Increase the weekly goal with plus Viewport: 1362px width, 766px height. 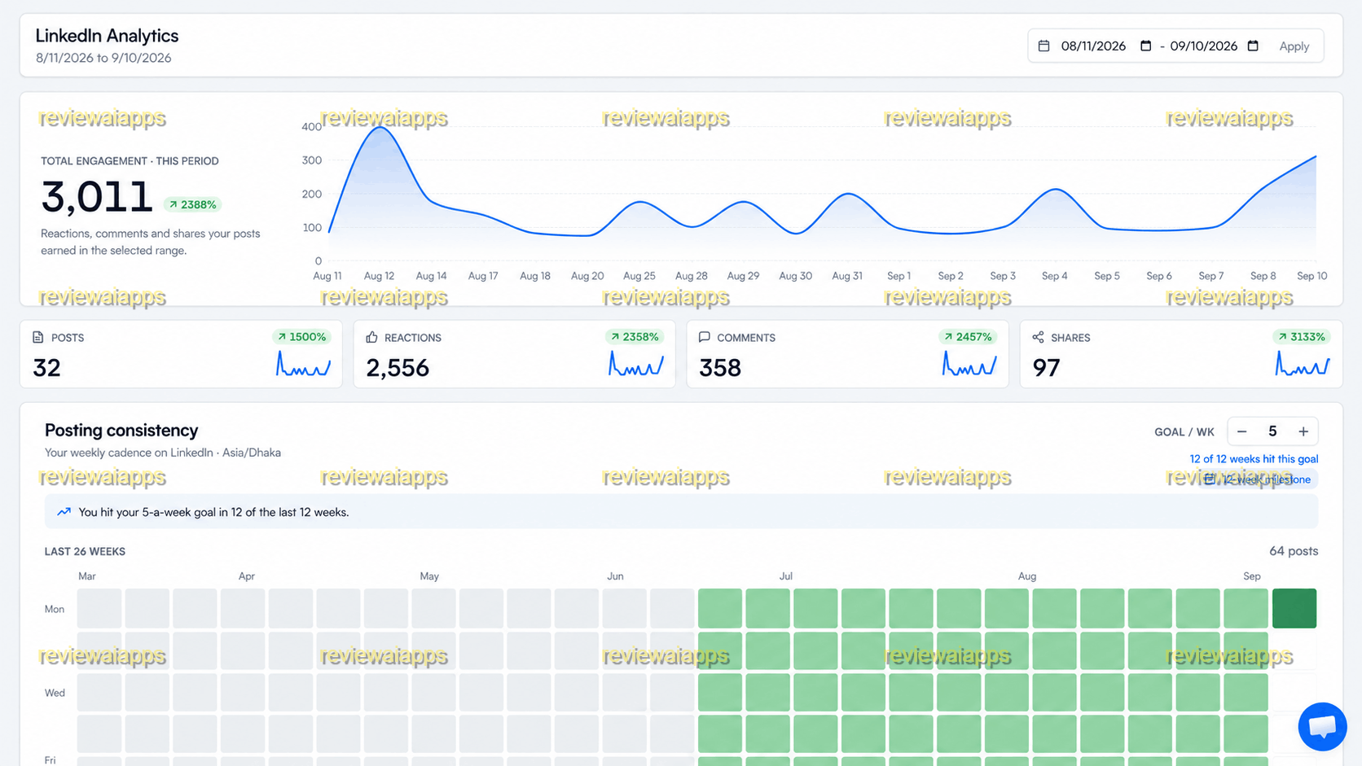click(x=1303, y=431)
